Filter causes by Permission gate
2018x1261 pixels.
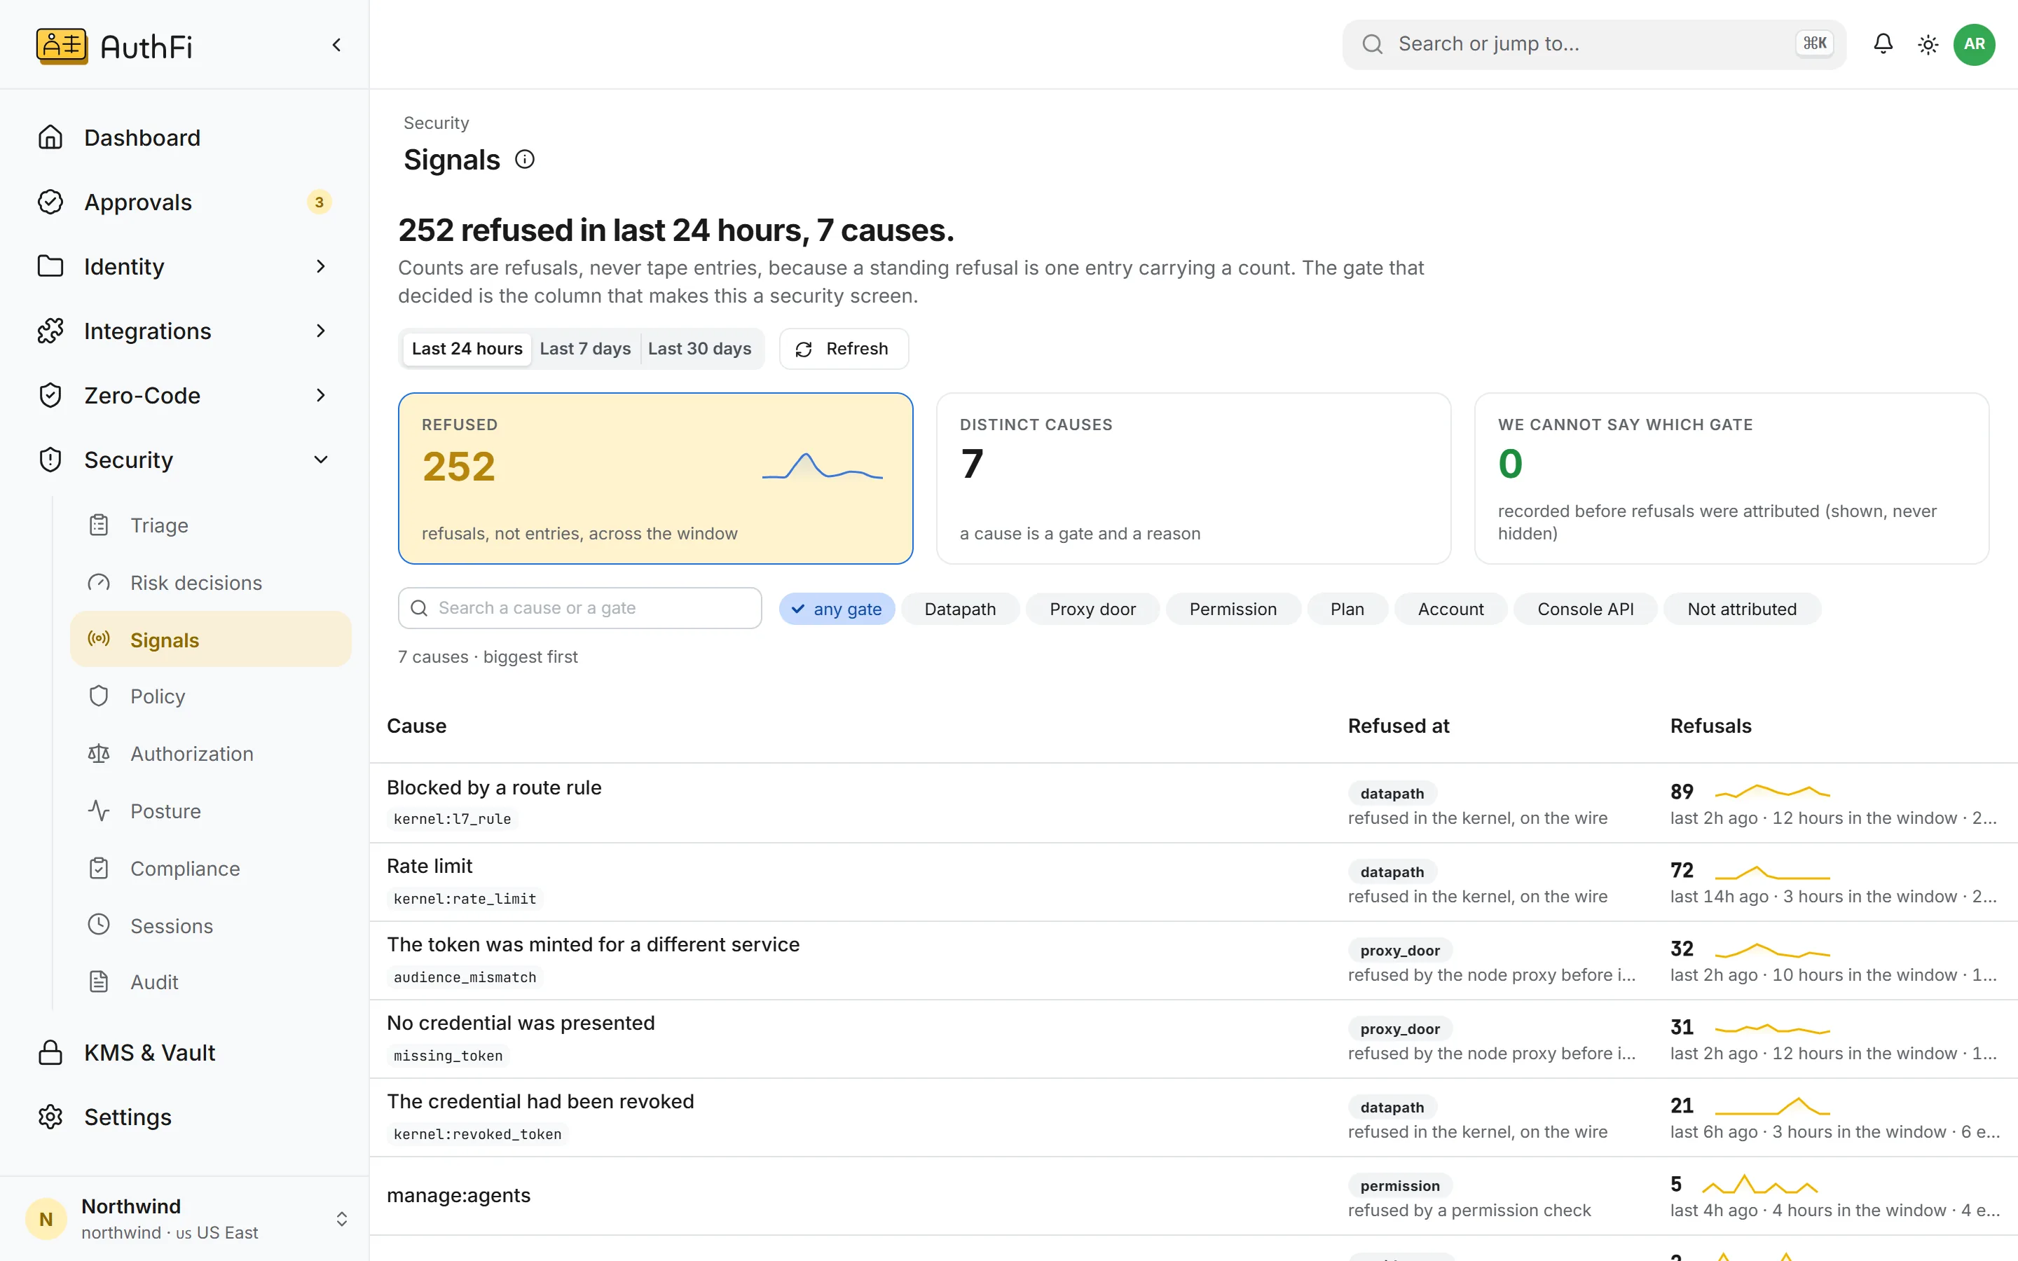coord(1233,609)
